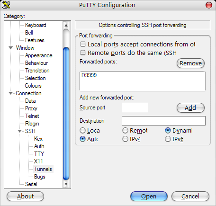The width and height of the screenshot is (216, 206).
Task: Tick the Remote ports do the same checkbox
Action: tap(83, 53)
